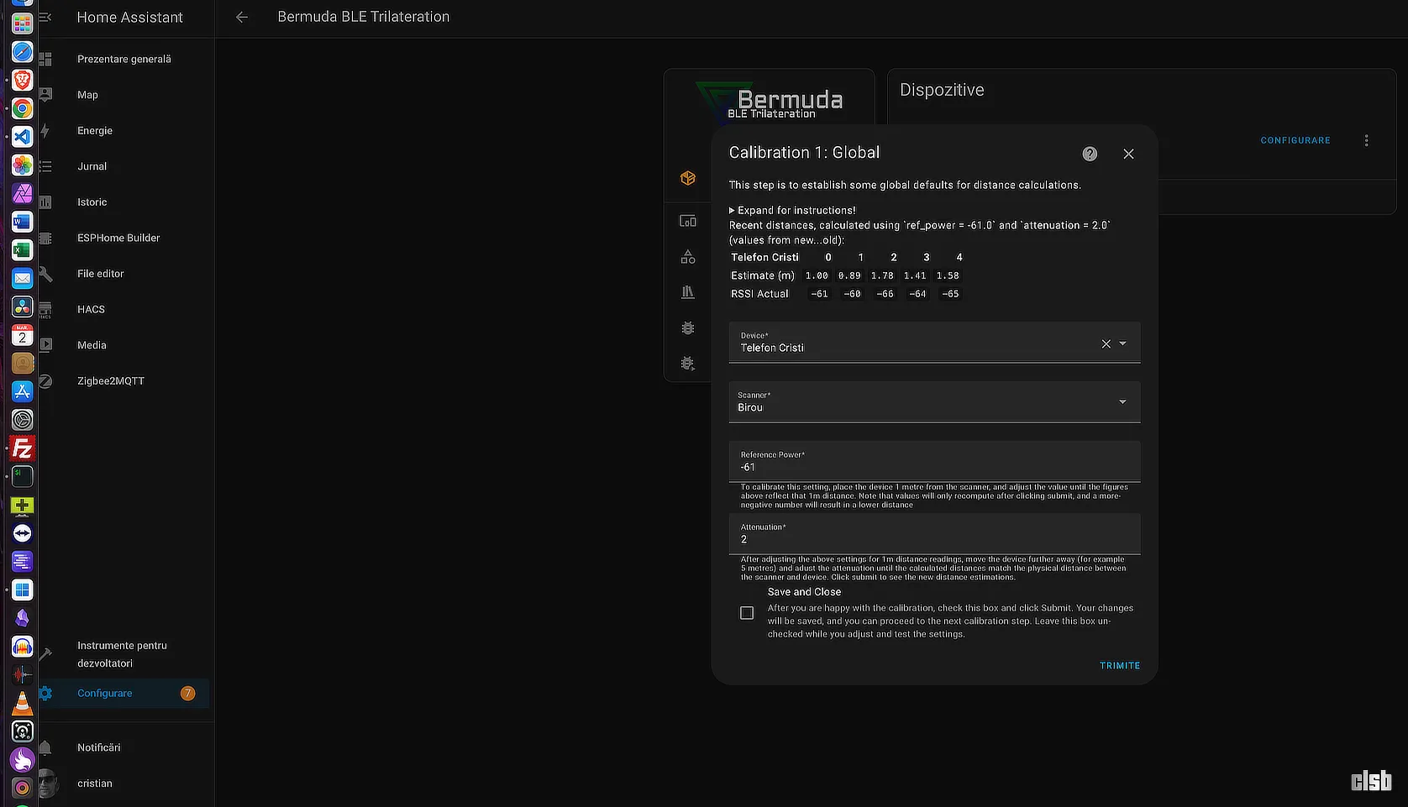Image resolution: width=1408 pixels, height=807 pixels.
Task: Open Obsidian from the dock
Action: 23,618
